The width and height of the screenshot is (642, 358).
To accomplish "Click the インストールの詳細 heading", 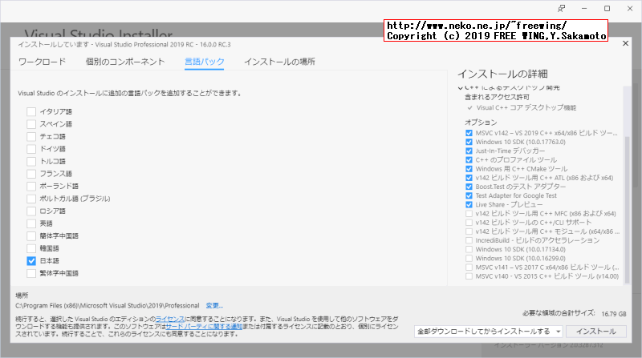I will pos(502,74).
